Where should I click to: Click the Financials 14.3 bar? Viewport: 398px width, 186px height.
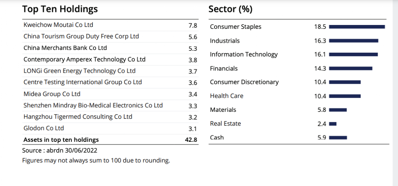pyautogui.click(x=351, y=68)
